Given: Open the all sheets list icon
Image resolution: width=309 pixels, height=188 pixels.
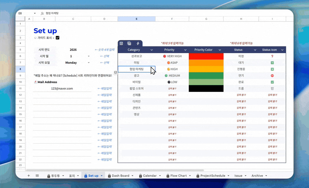Looking at the screenshot, I should tap(37, 176).
